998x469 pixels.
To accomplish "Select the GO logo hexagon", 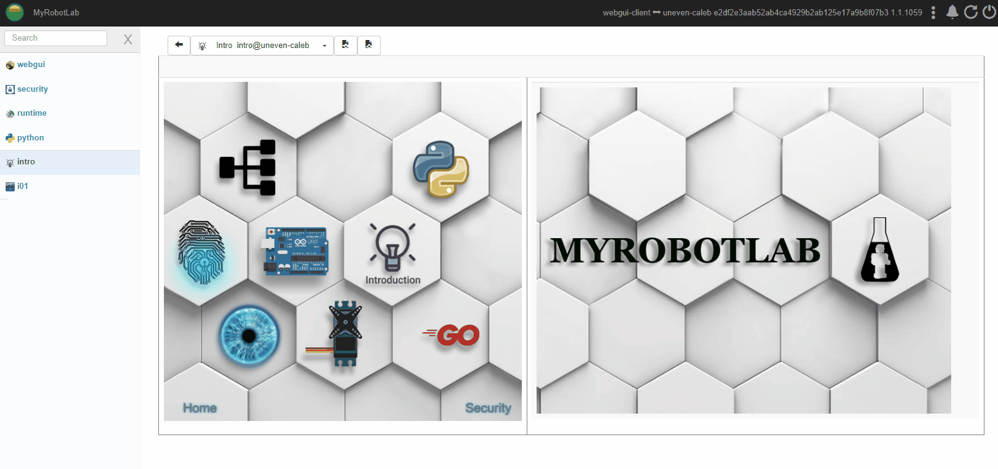I will pos(453,335).
